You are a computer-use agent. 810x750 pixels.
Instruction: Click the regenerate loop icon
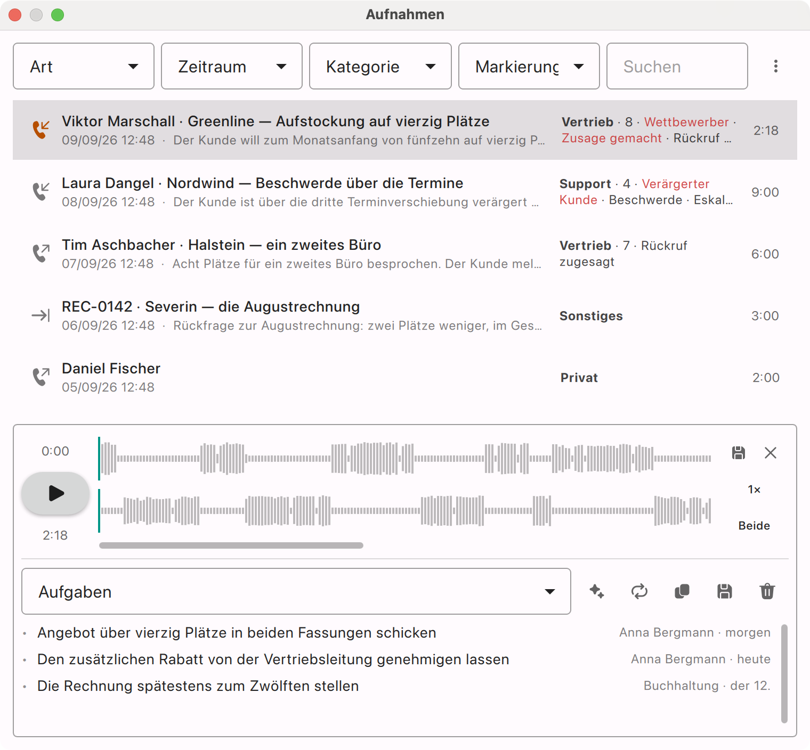[x=639, y=591]
